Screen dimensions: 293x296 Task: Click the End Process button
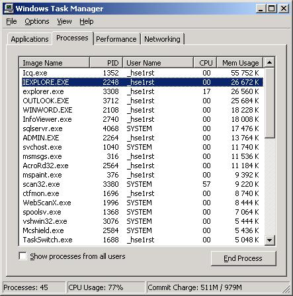243,258
